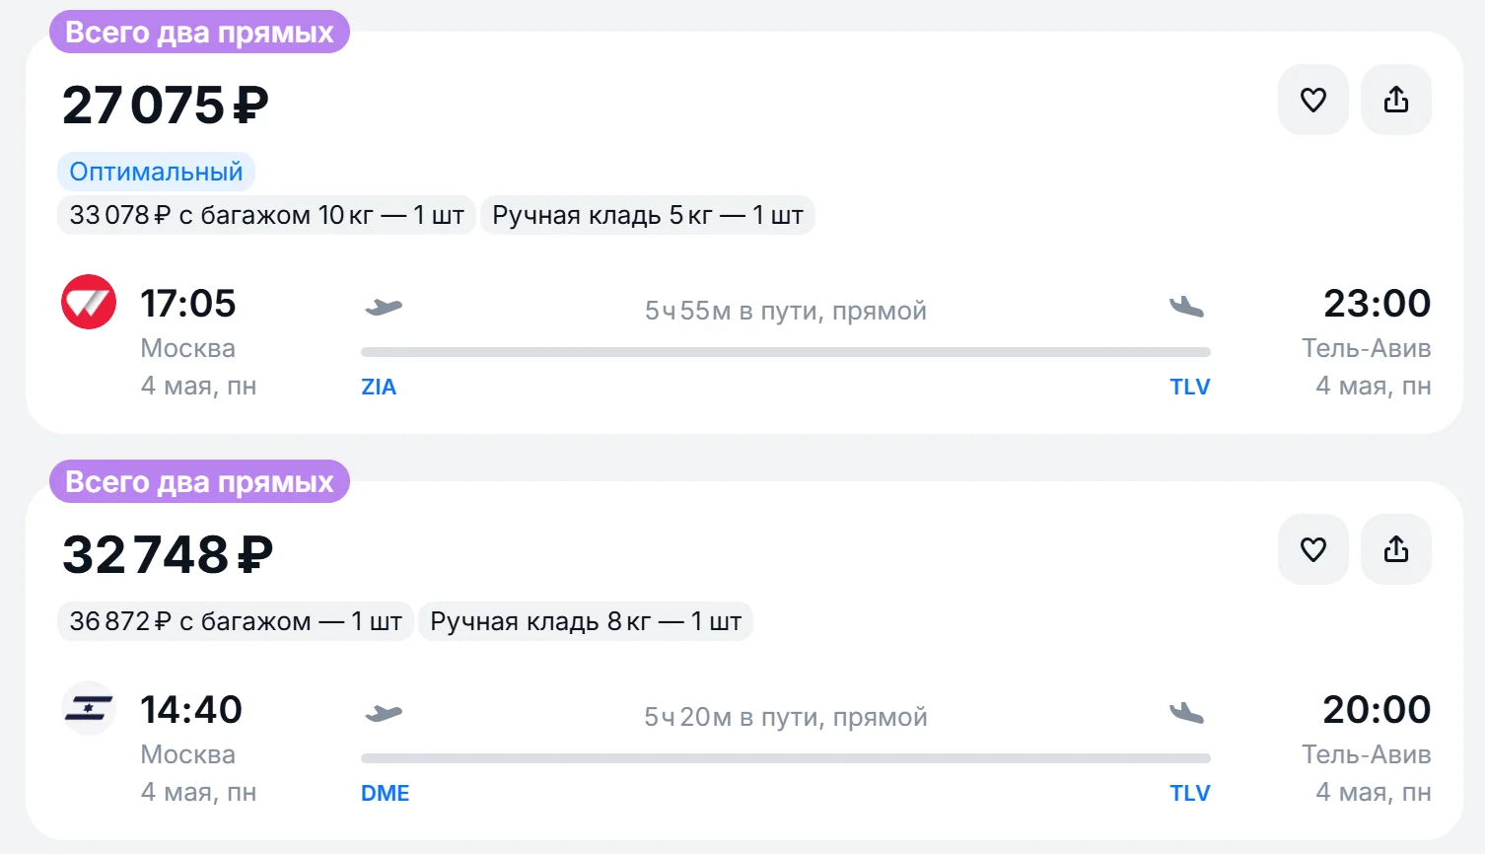Open the ZIA airport code link
1485x854 pixels.
pyautogui.click(x=379, y=387)
